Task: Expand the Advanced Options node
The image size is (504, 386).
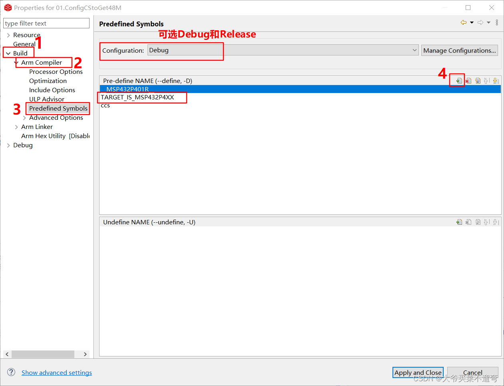Action: click(x=24, y=118)
